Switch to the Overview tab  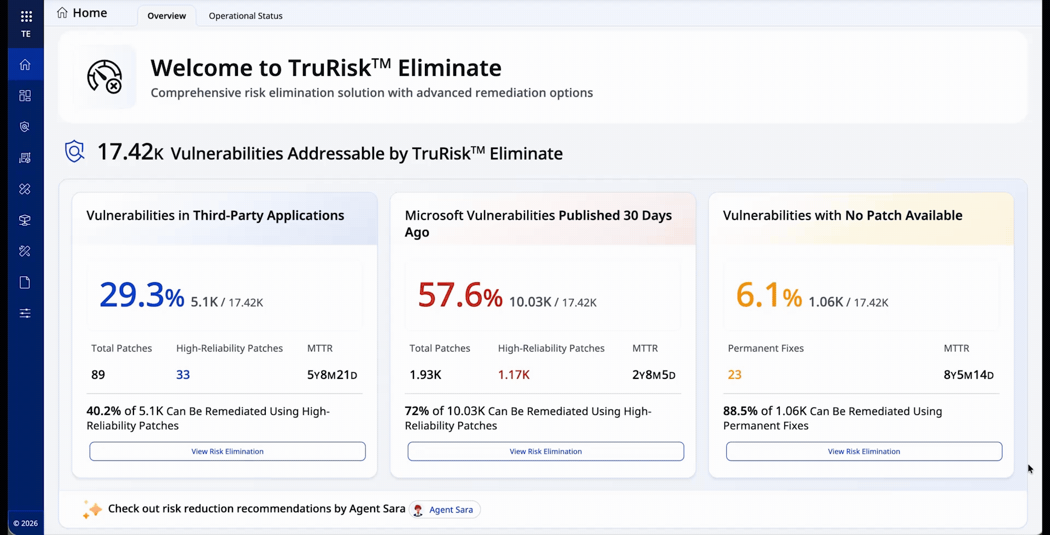(x=166, y=16)
